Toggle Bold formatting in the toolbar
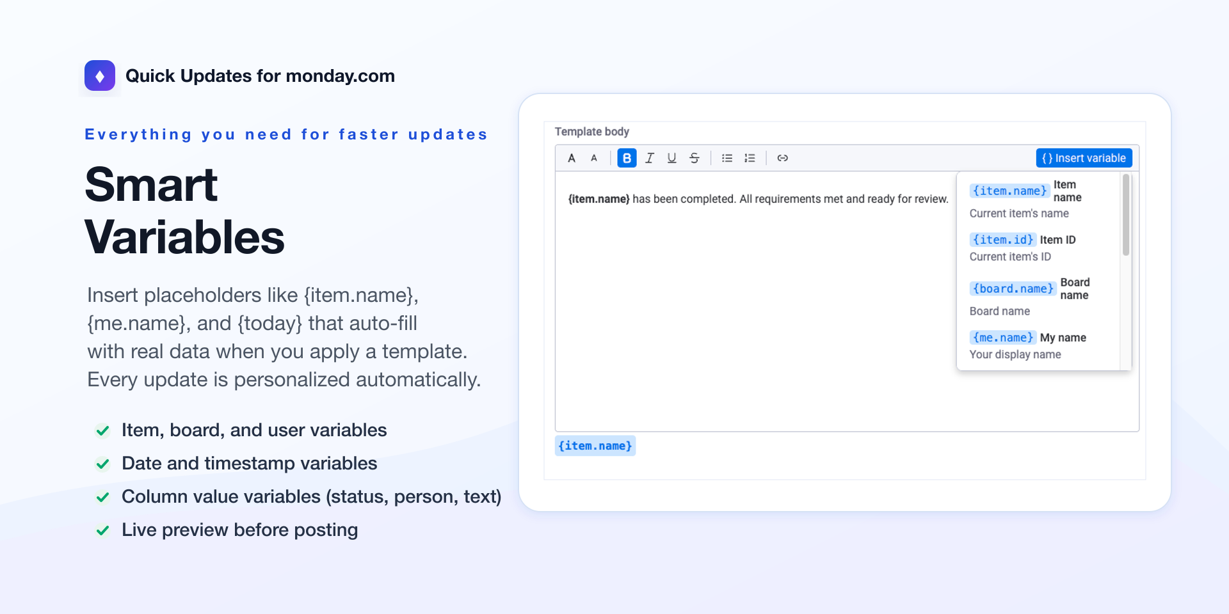The width and height of the screenshot is (1229, 614). coord(627,158)
